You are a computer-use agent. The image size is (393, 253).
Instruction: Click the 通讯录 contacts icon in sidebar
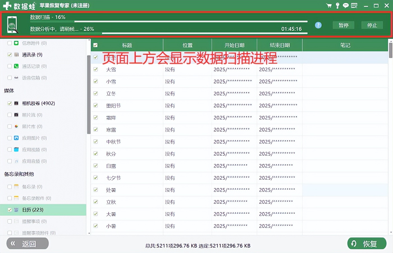[16, 55]
